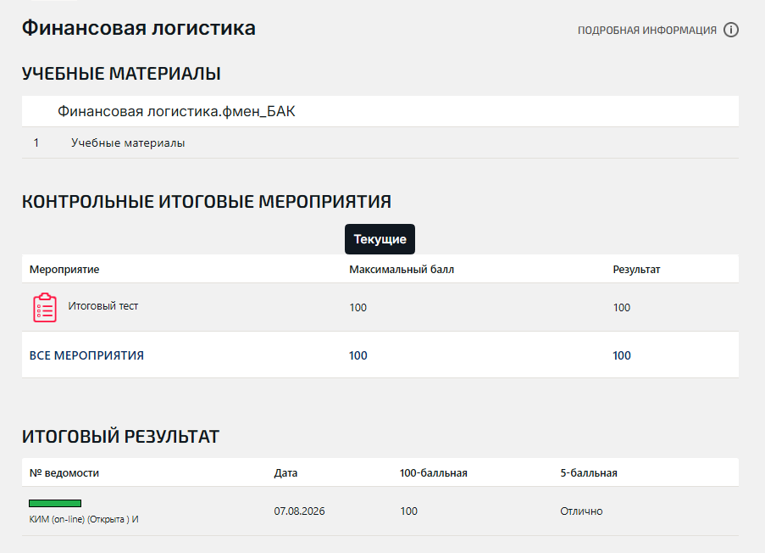
Task: Click ВСЕ МЕРОПРИЯТИЯ row label
Action: (87, 355)
